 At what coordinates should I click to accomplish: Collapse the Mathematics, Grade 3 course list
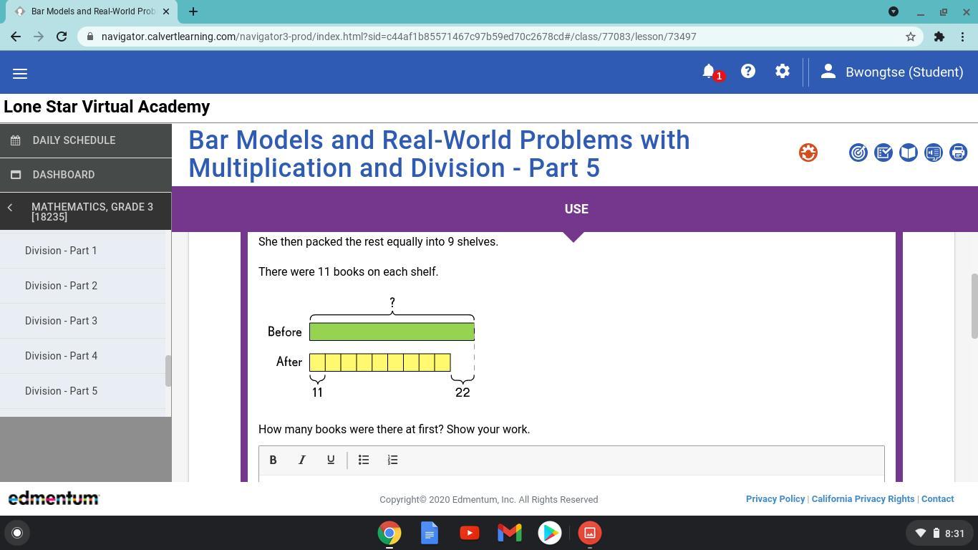10,208
